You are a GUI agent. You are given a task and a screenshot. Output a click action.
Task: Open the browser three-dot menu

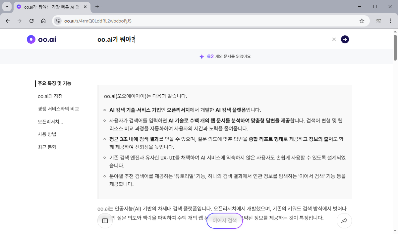[390, 21]
